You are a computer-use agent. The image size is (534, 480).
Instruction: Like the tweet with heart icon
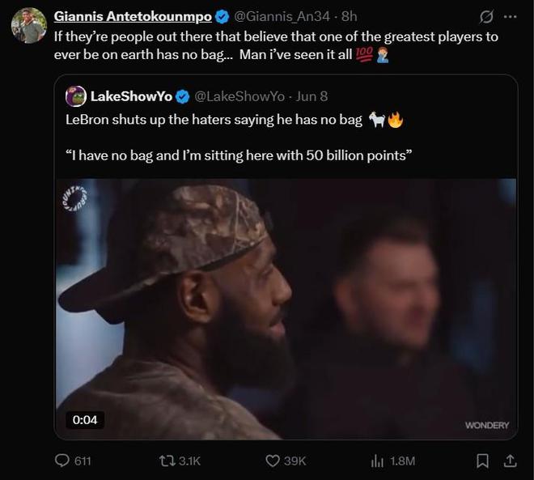(x=273, y=461)
